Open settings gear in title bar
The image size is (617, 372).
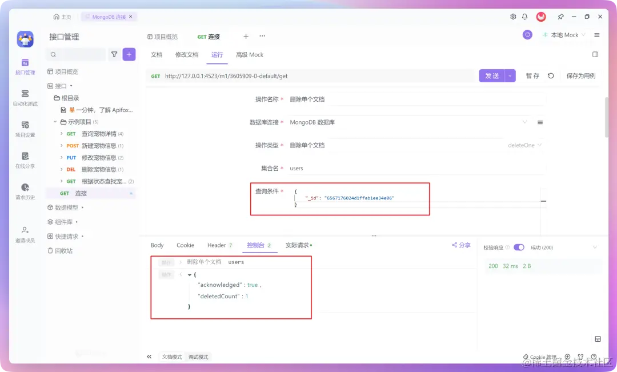pyautogui.click(x=513, y=17)
